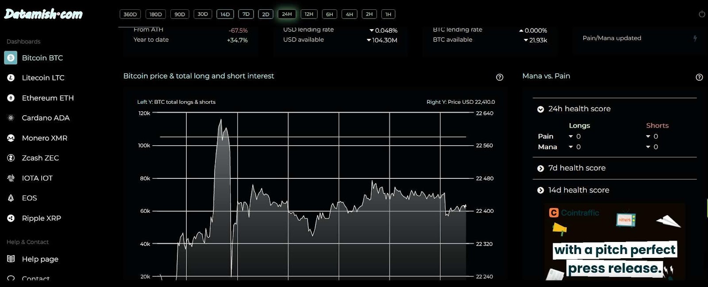Open the Bitcoin BTC dashboard
The image size is (708, 287).
(x=42, y=58)
